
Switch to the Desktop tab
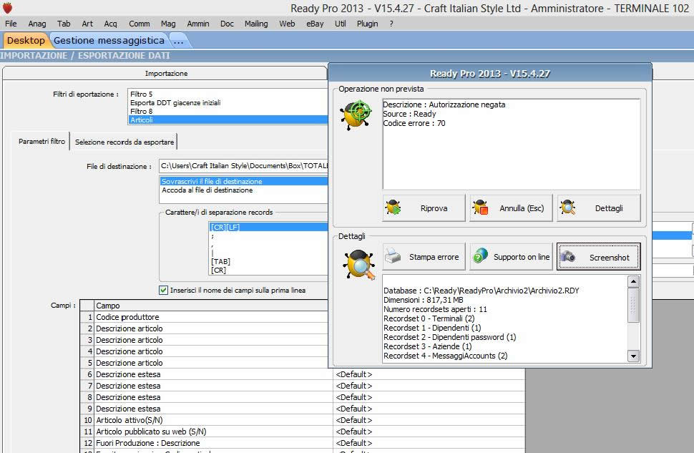(26, 40)
